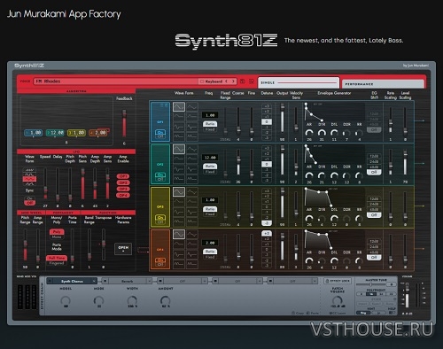Click the save voice icon beside Keyboard
Viewport: 443px width, 349px height.
(243, 81)
